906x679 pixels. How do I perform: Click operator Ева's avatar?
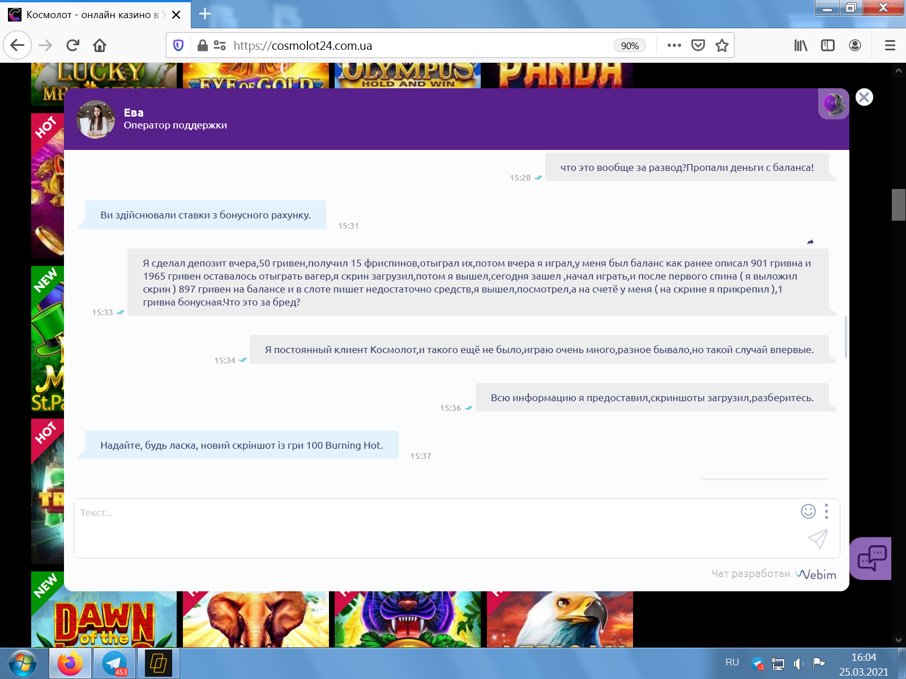[96, 119]
